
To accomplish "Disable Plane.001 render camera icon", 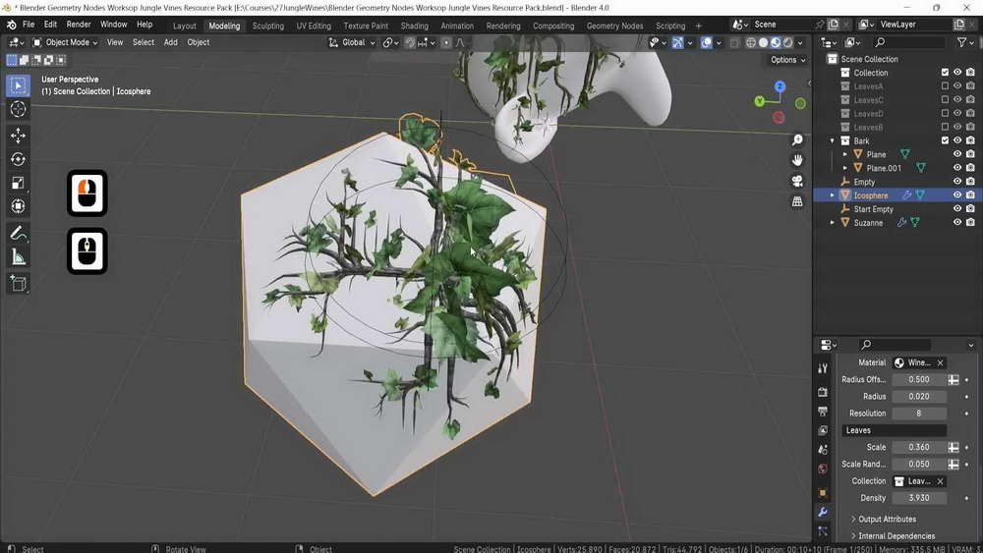I will pyautogui.click(x=970, y=168).
